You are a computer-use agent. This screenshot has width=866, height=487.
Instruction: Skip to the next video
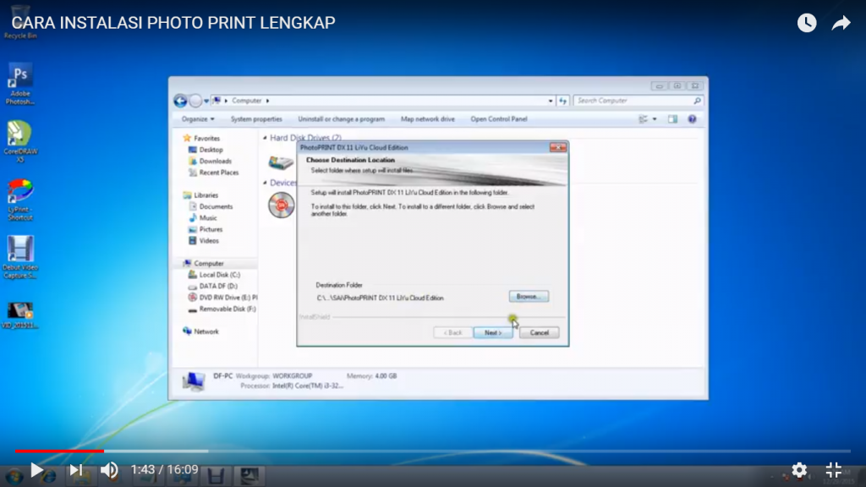(x=76, y=470)
